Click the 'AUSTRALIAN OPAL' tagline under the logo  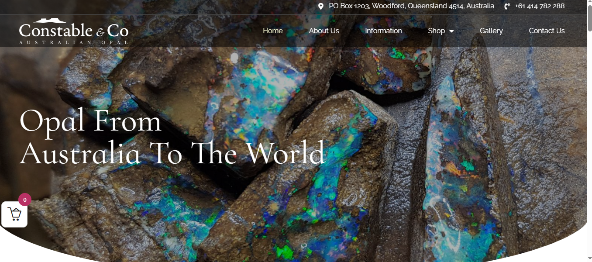tap(74, 42)
